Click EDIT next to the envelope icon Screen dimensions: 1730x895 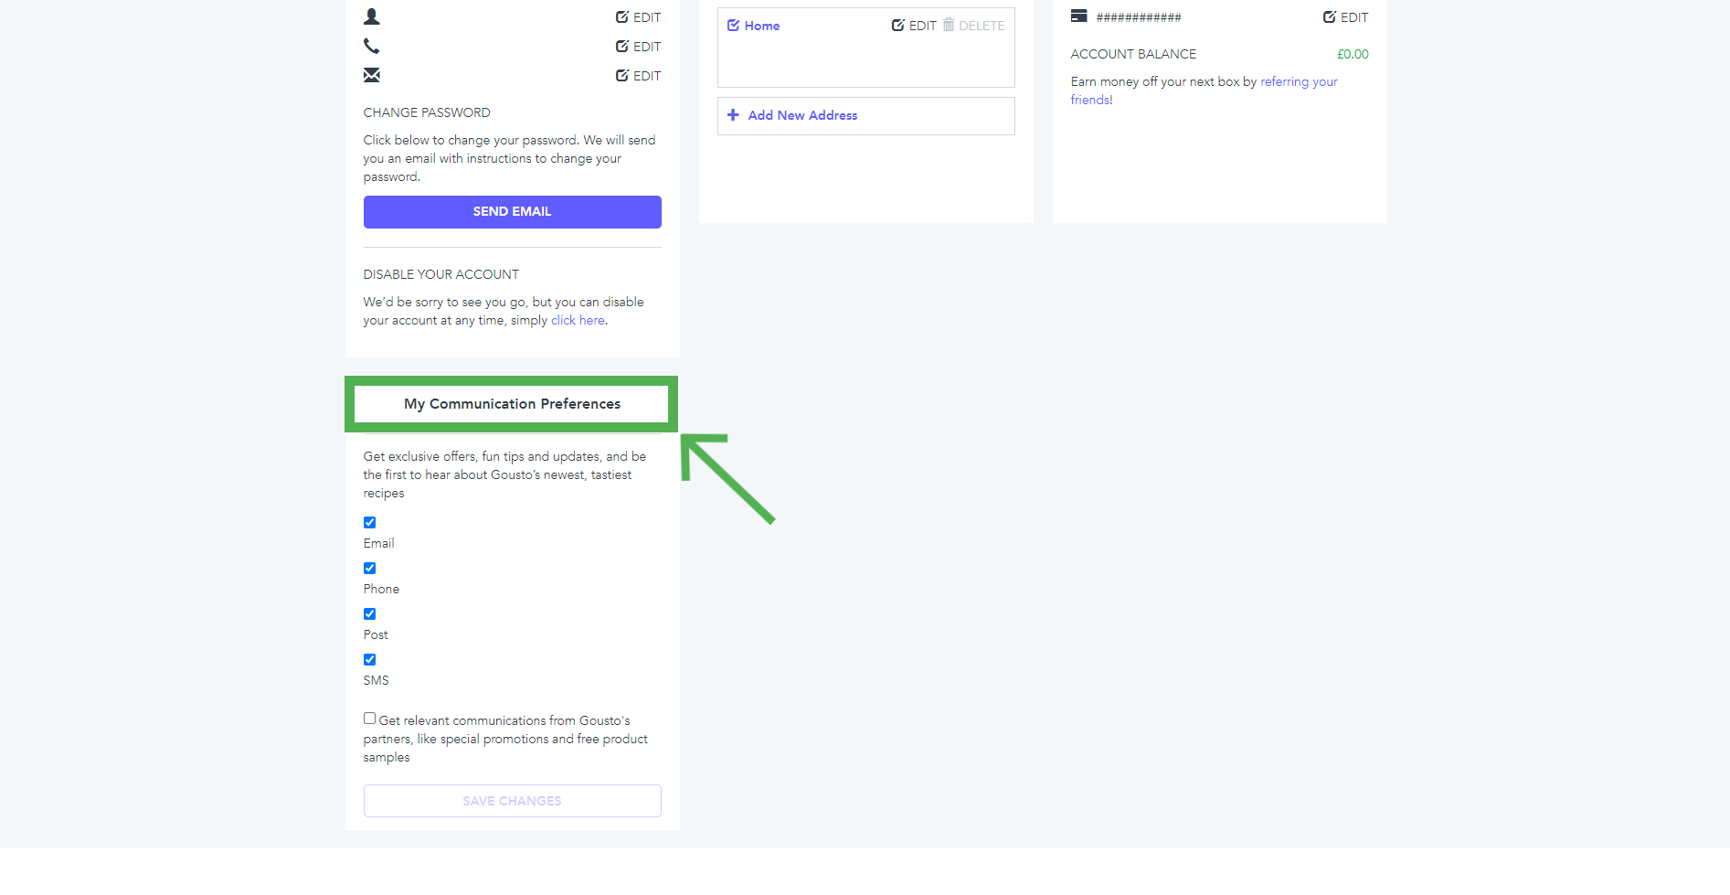(638, 76)
